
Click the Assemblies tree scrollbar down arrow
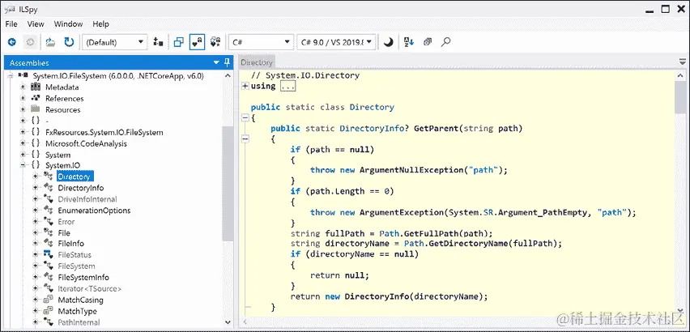pyautogui.click(x=228, y=322)
